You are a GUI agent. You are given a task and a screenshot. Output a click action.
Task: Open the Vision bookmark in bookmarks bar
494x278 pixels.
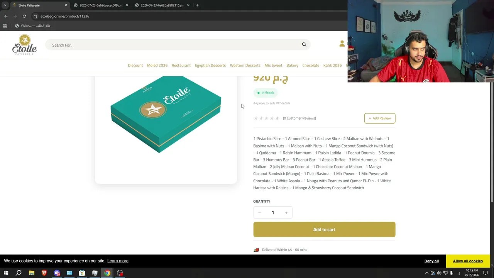33,26
